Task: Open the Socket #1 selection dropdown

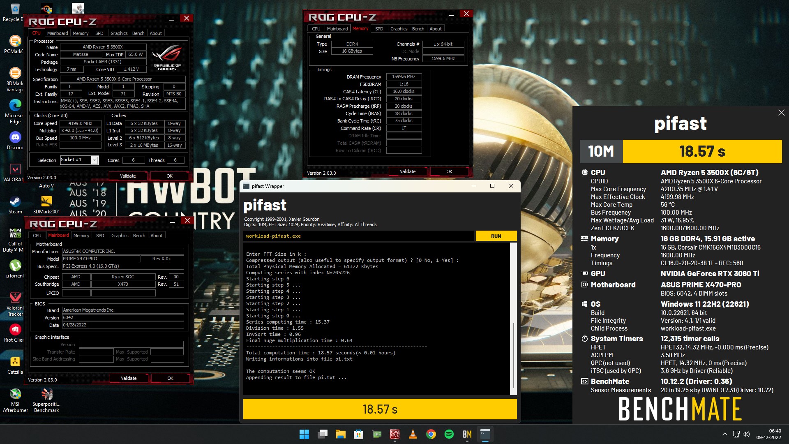Action: click(79, 160)
